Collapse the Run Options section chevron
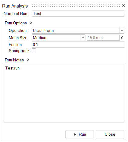The width and height of the screenshot is (128, 142). (x=31, y=23)
